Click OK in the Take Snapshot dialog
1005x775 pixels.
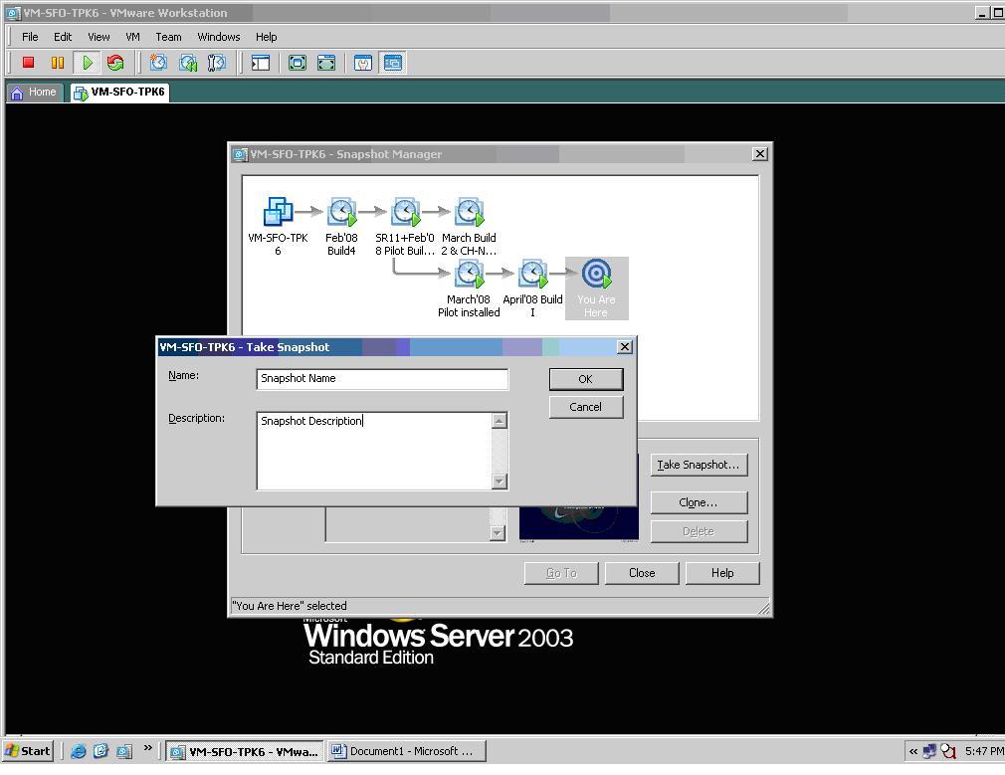click(x=586, y=379)
